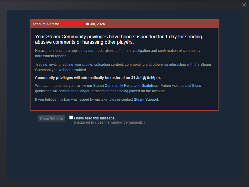
Task: Click the suspension heading about abusive comments
Action: pos(118,39)
